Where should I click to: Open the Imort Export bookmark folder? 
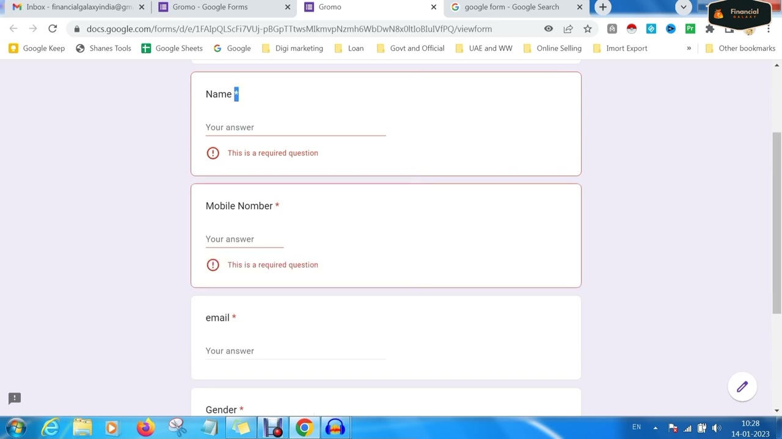(619, 48)
